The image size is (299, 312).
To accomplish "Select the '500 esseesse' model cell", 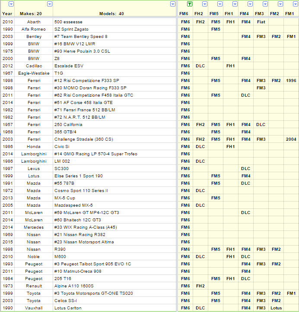I will 115,22.
